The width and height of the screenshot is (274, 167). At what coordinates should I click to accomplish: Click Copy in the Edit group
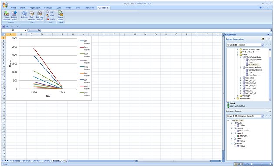[50, 12]
